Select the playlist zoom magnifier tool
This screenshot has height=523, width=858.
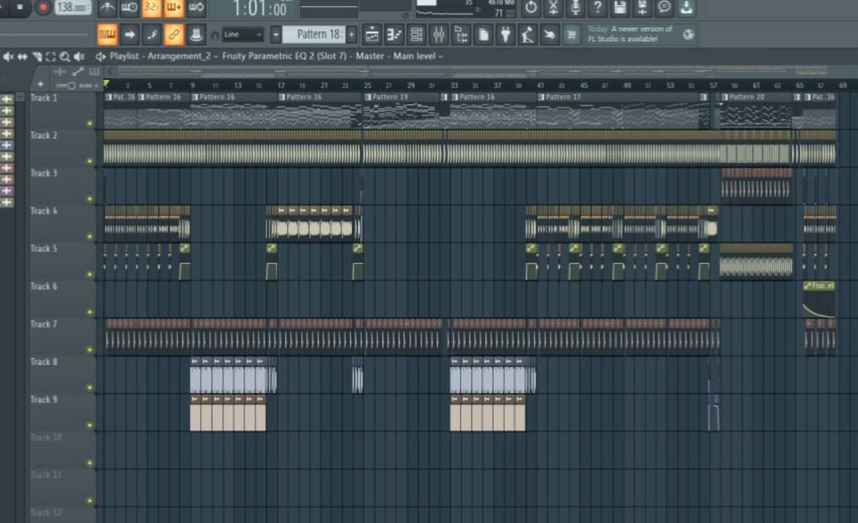click(x=65, y=56)
